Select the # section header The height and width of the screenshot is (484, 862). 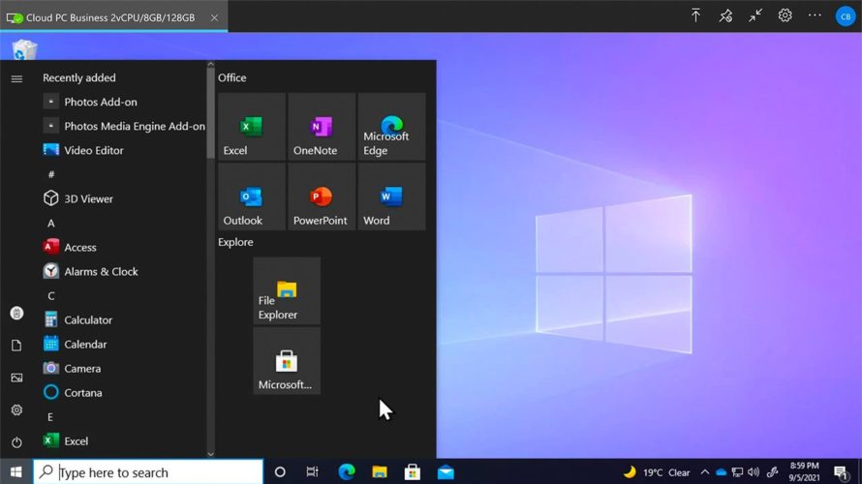pyautogui.click(x=51, y=174)
